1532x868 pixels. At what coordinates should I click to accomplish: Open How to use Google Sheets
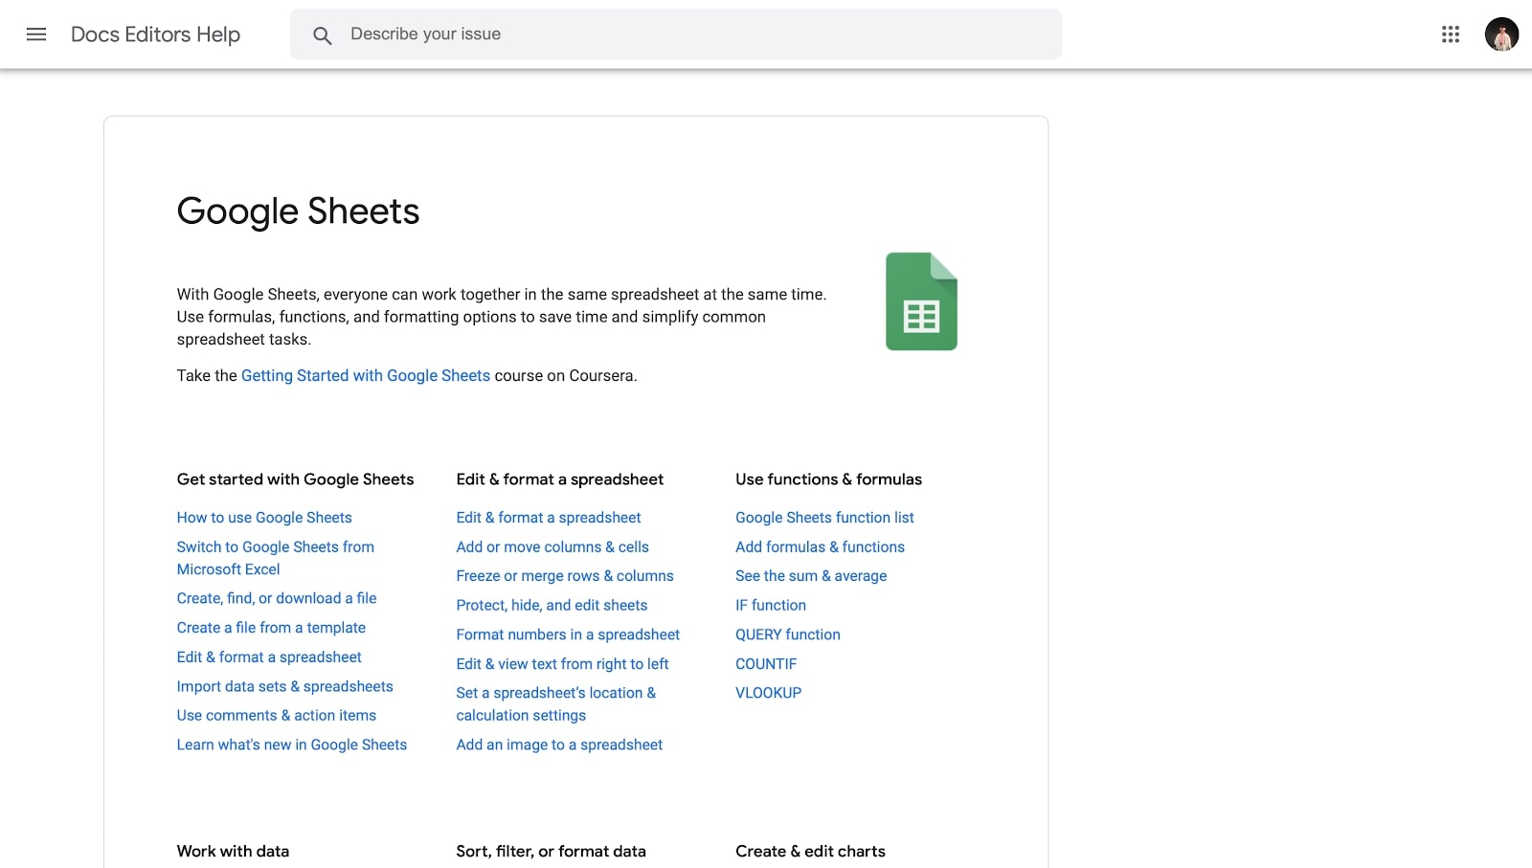pos(264,518)
